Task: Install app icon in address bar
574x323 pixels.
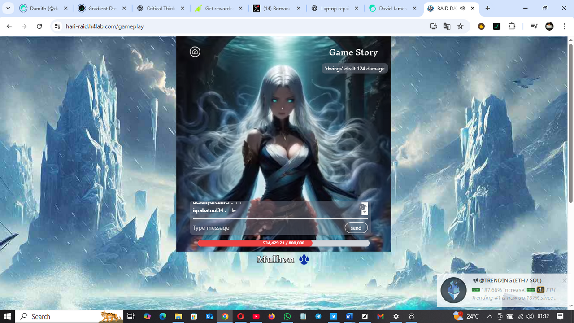Action: pos(433,26)
